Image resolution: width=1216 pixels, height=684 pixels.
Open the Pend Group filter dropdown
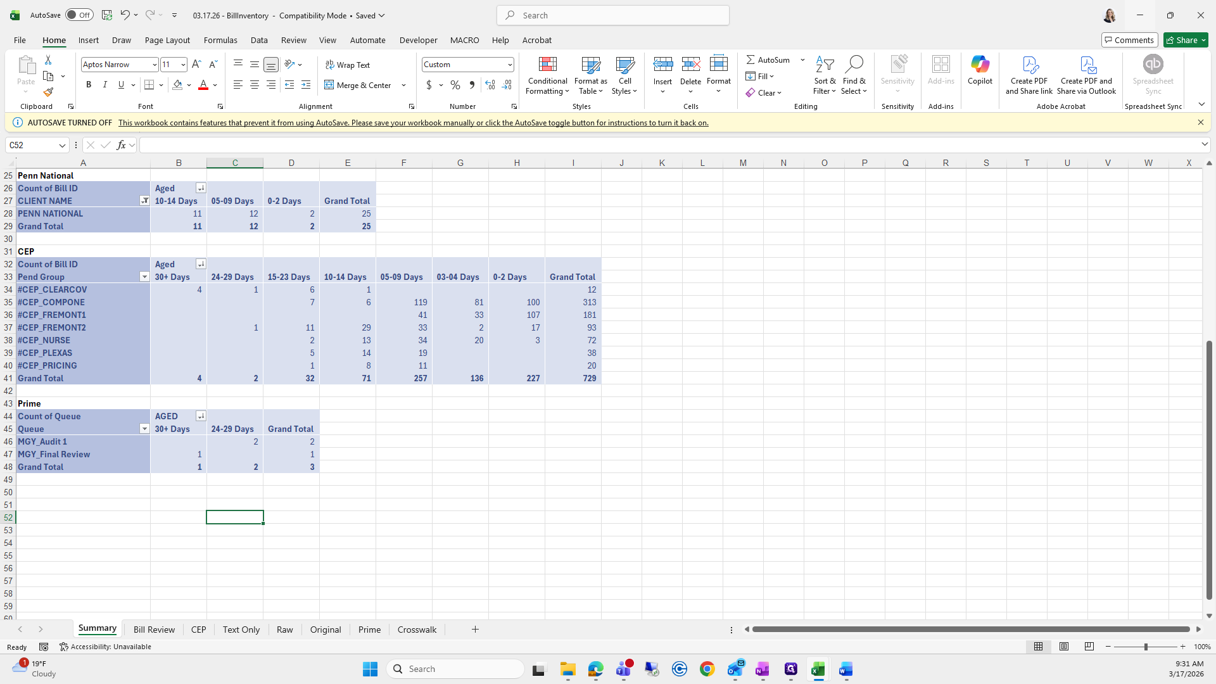[x=144, y=277]
